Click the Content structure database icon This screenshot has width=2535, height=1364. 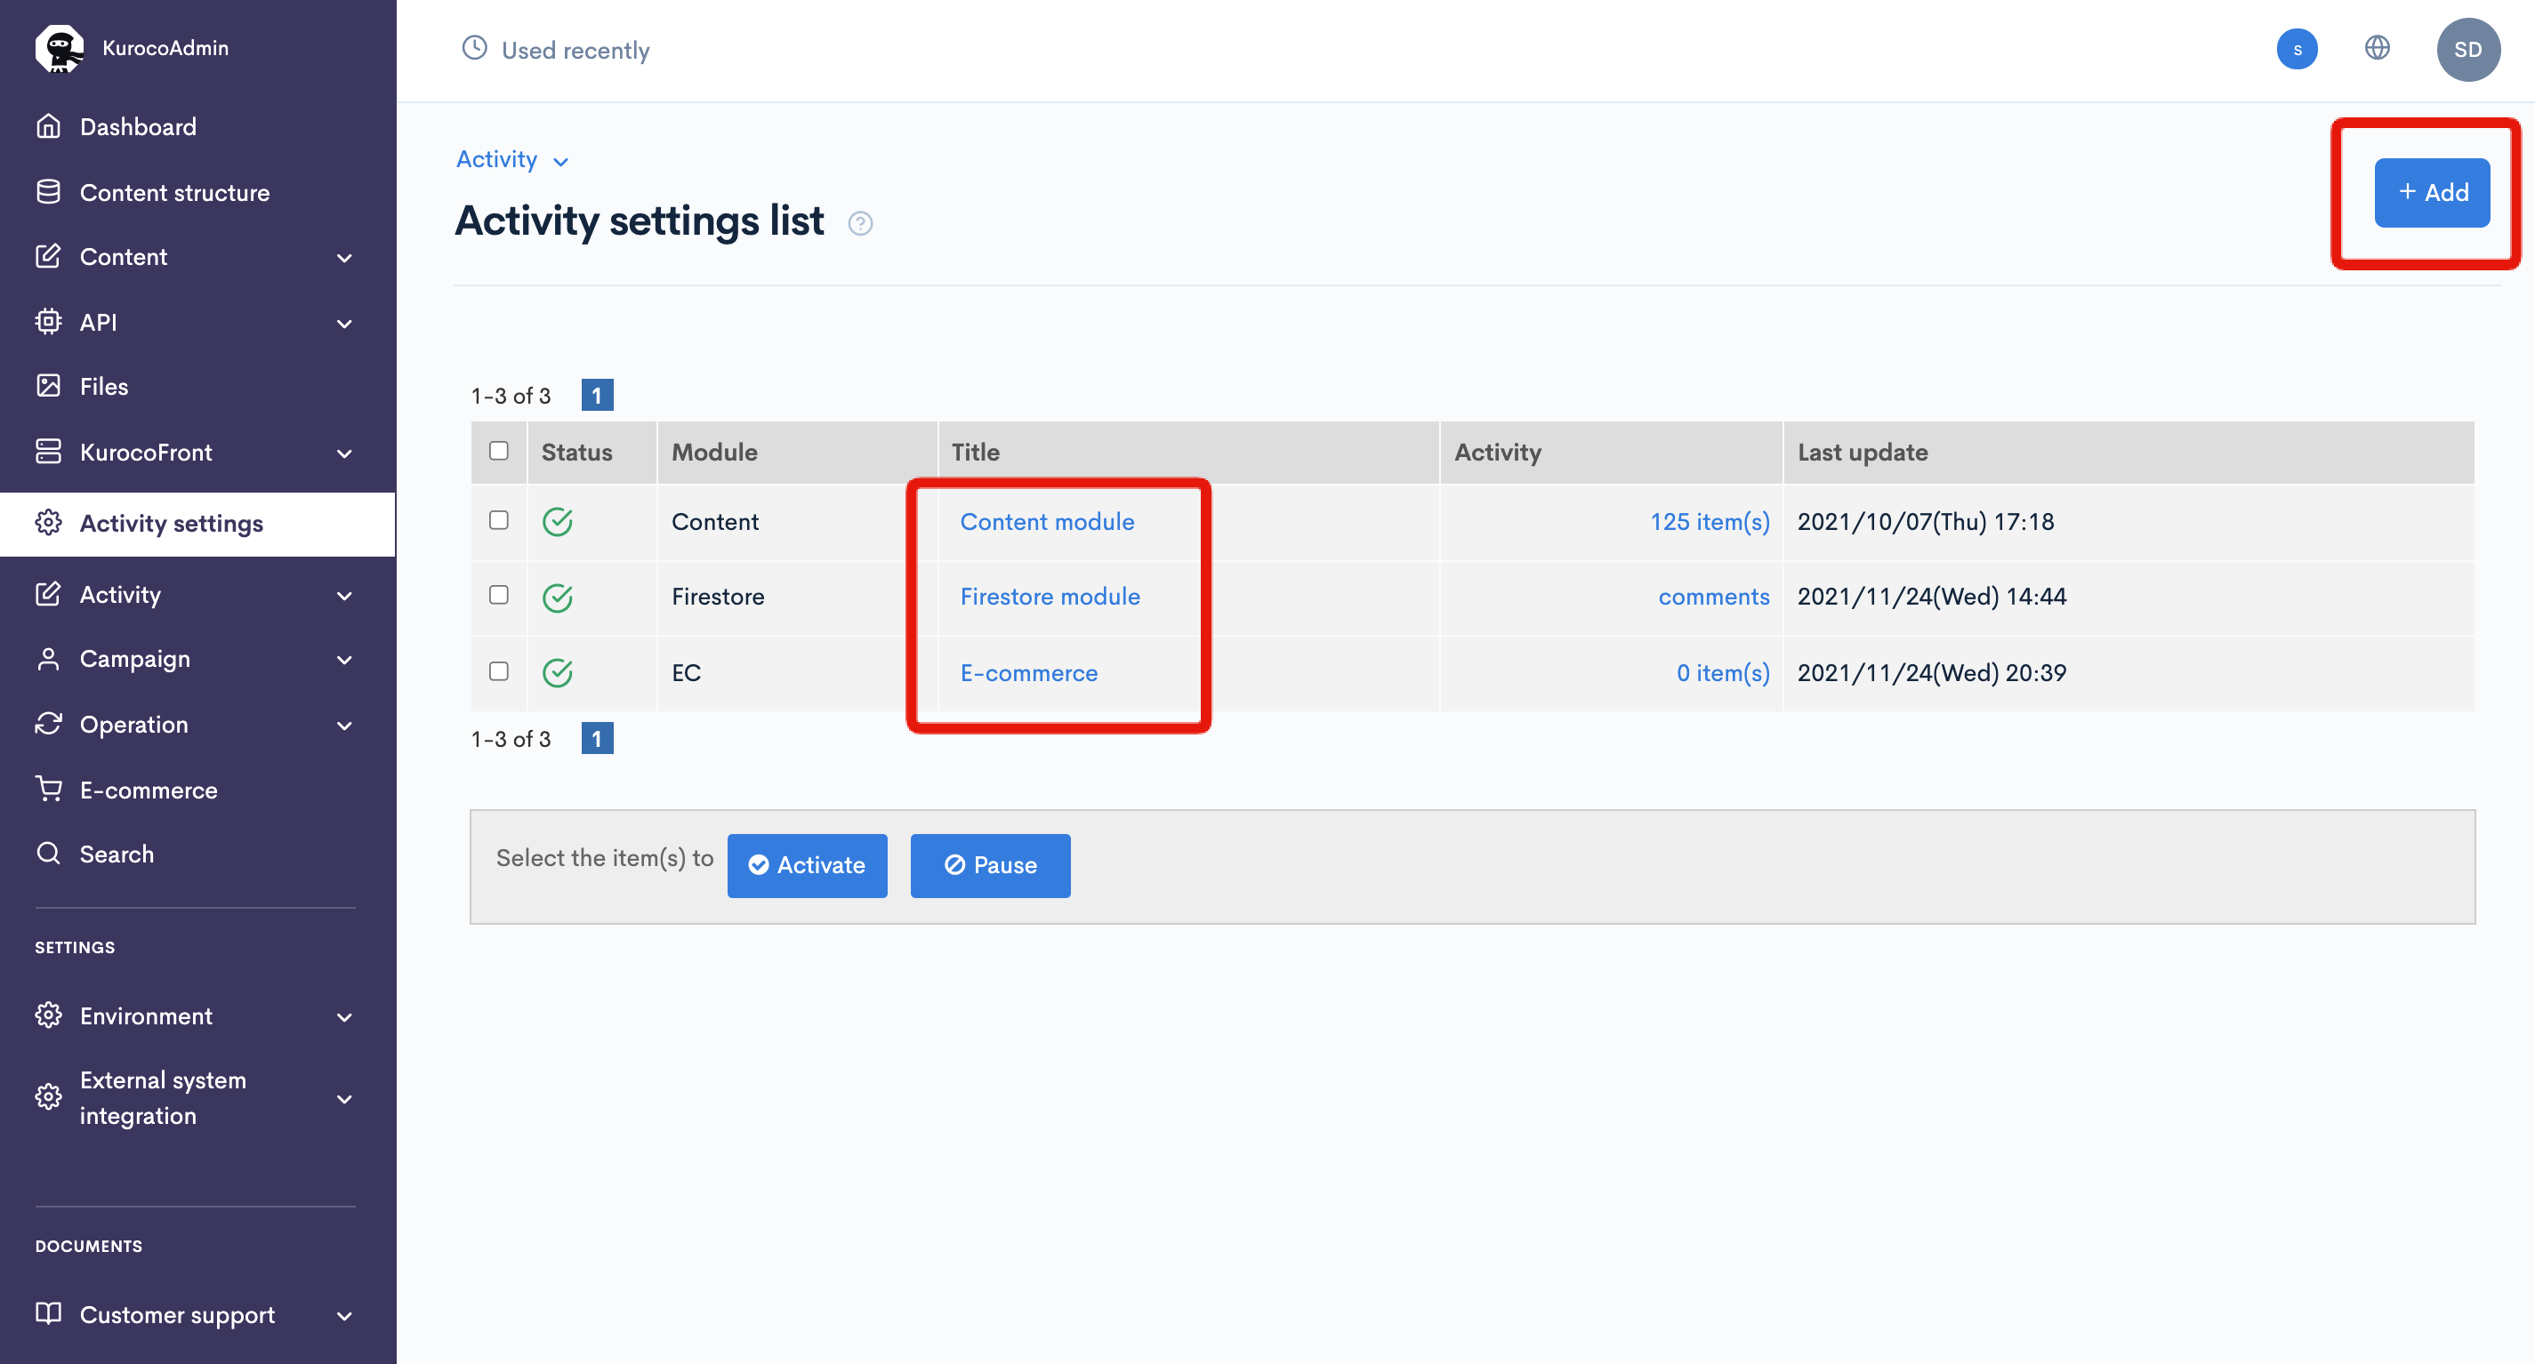[x=49, y=192]
